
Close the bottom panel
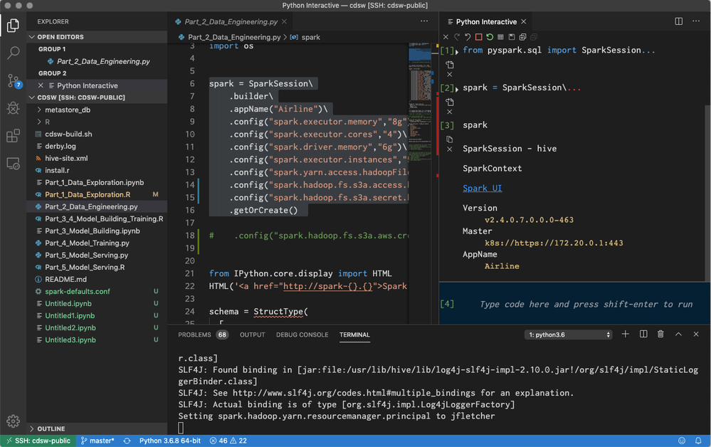click(696, 334)
